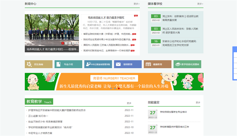Open media item 安徽非公经济和社会组织党建网
The width and height of the screenshot is (237, 136).
(x=180, y=43)
